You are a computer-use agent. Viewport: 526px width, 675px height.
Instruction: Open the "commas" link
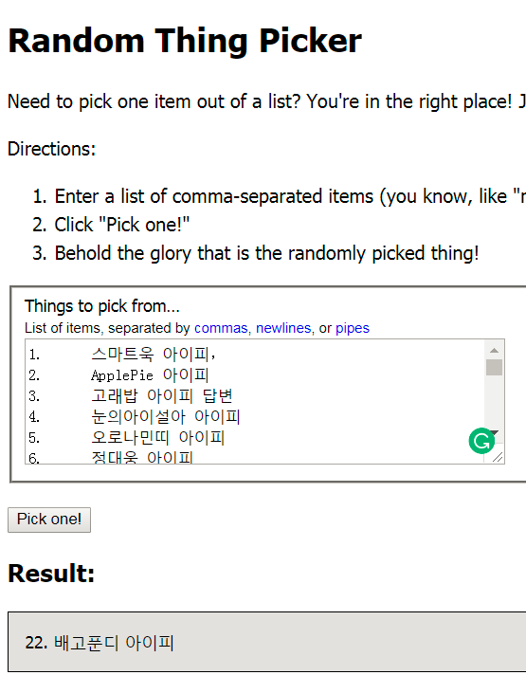tap(221, 328)
